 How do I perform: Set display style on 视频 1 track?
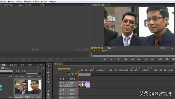61,86
